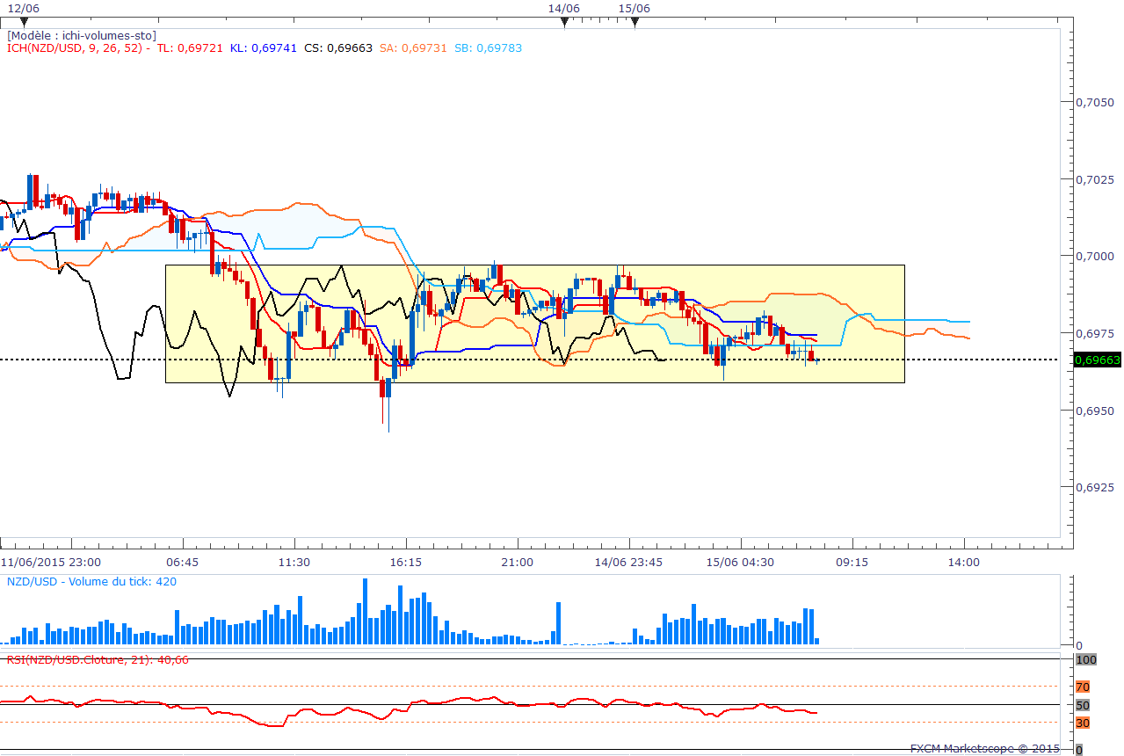This screenshot has width=1124, height=756.
Task: Click the RSI 70 level marker
Action: (x=1083, y=687)
